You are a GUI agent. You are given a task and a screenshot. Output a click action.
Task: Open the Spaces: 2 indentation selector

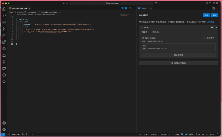[155, 134]
